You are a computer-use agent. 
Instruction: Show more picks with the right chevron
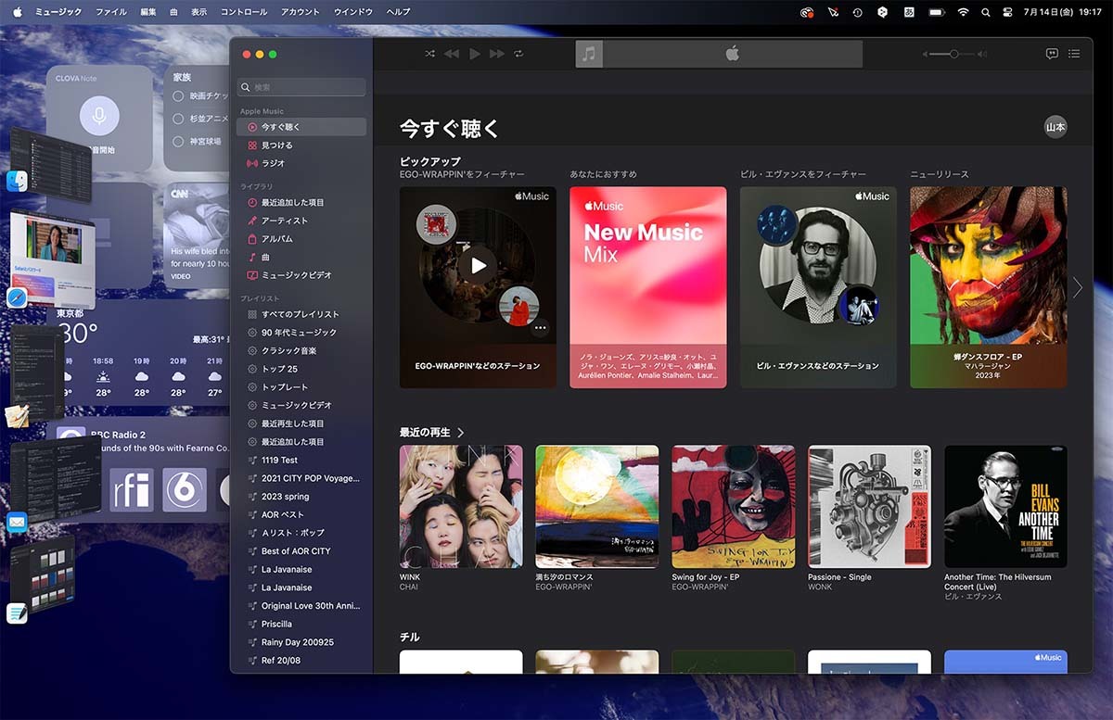tap(1078, 287)
